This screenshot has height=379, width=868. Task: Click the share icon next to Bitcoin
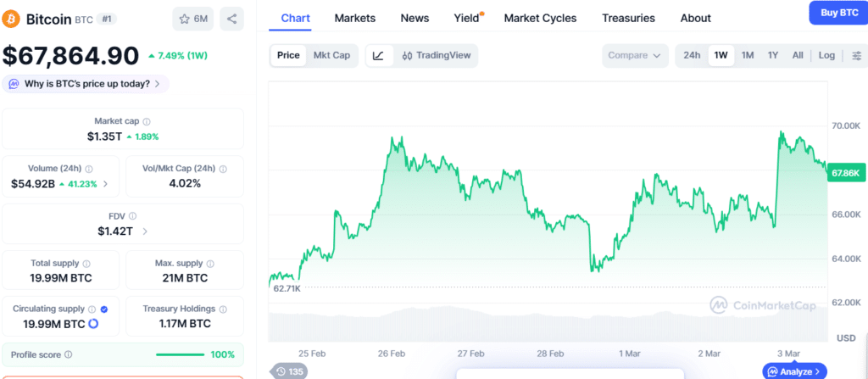tap(231, 18)
